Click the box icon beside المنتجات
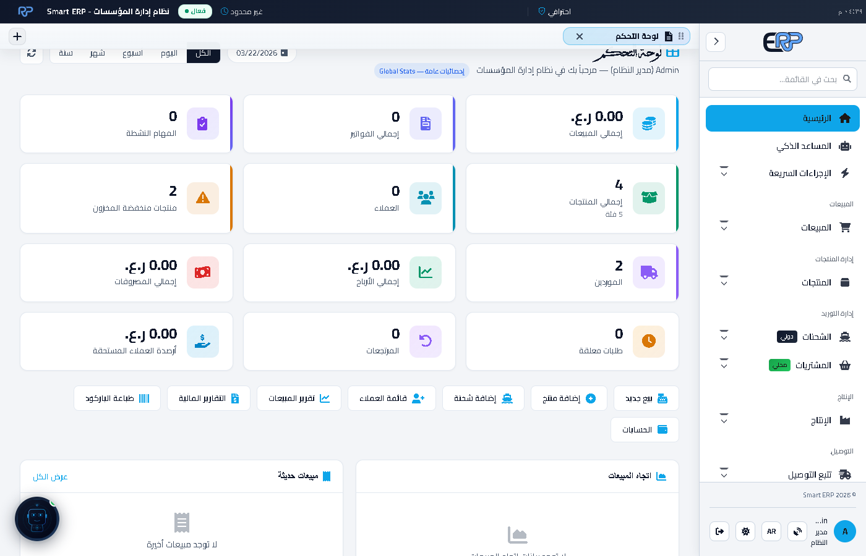 tap(845, 282)
